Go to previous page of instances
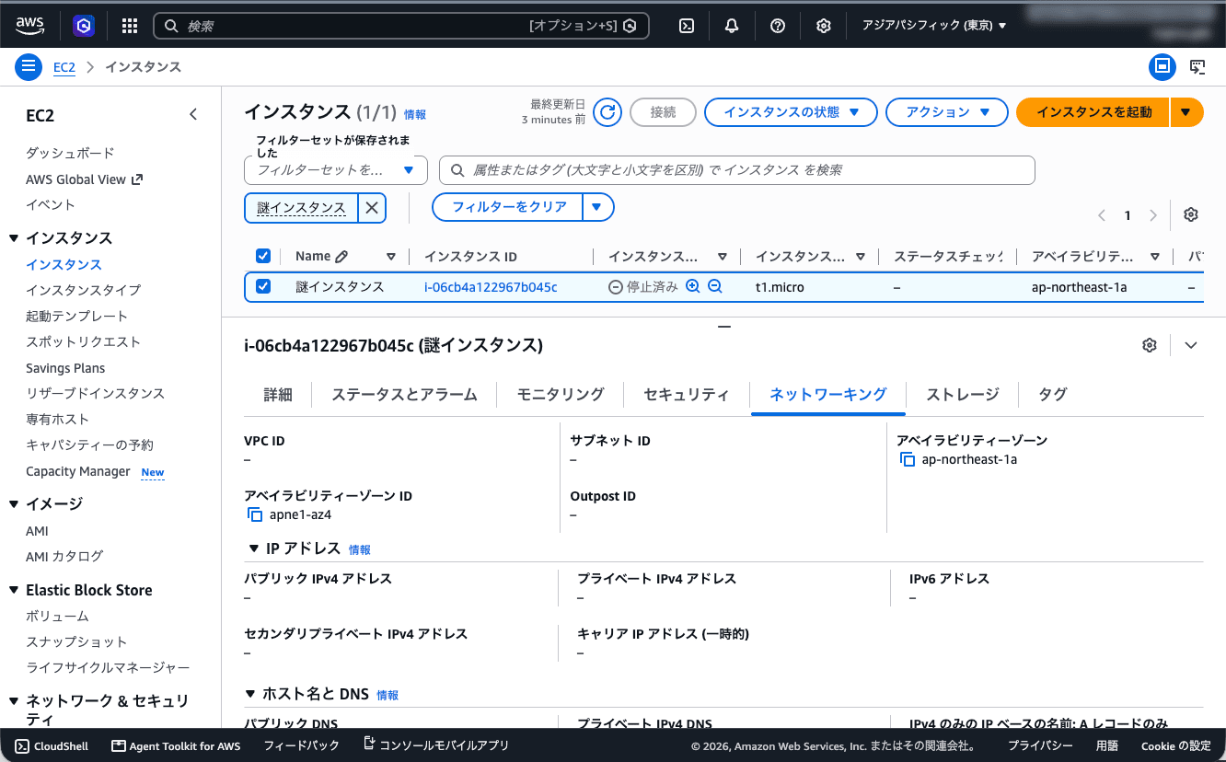The image size is (1226, 762). click(x=1102, y=215)
